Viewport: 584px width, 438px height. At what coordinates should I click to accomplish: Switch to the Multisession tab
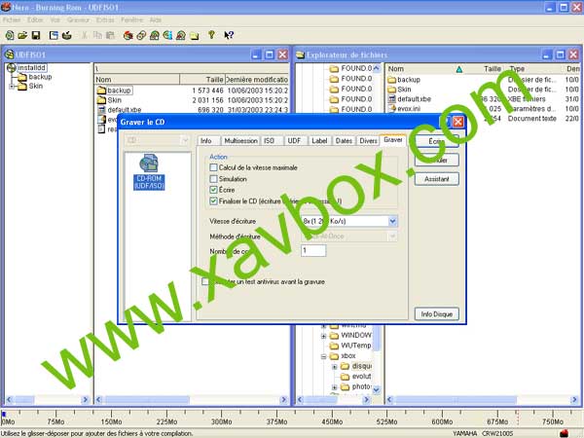[x=240, y=141]
